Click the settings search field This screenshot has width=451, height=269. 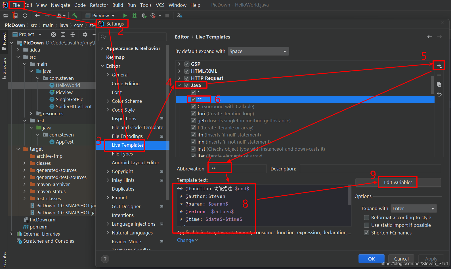(133, 37)
